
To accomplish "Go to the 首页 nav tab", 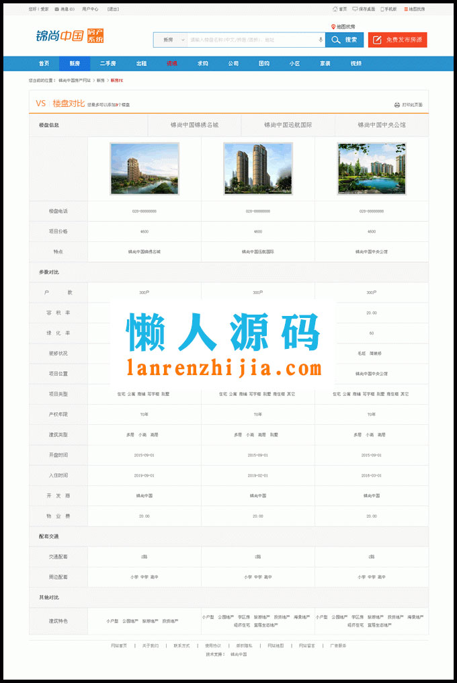I will [x=44, y=64].
